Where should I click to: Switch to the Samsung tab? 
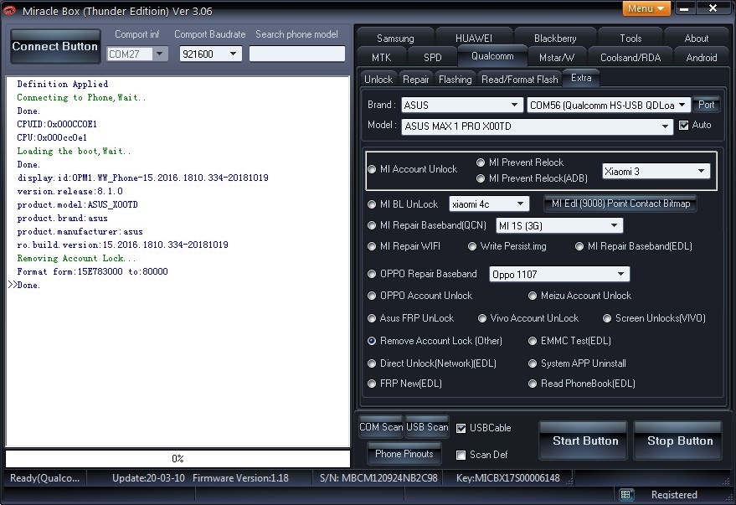tap(395, 39)
